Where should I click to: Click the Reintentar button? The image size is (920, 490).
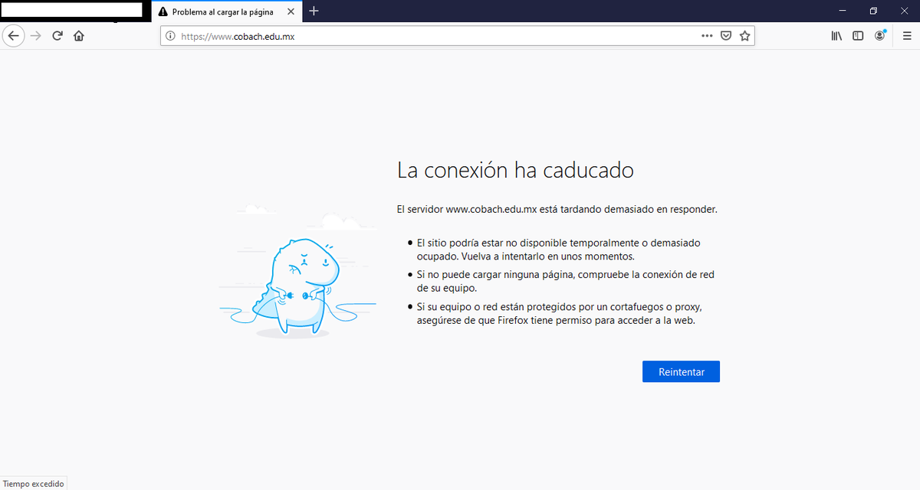681,371
